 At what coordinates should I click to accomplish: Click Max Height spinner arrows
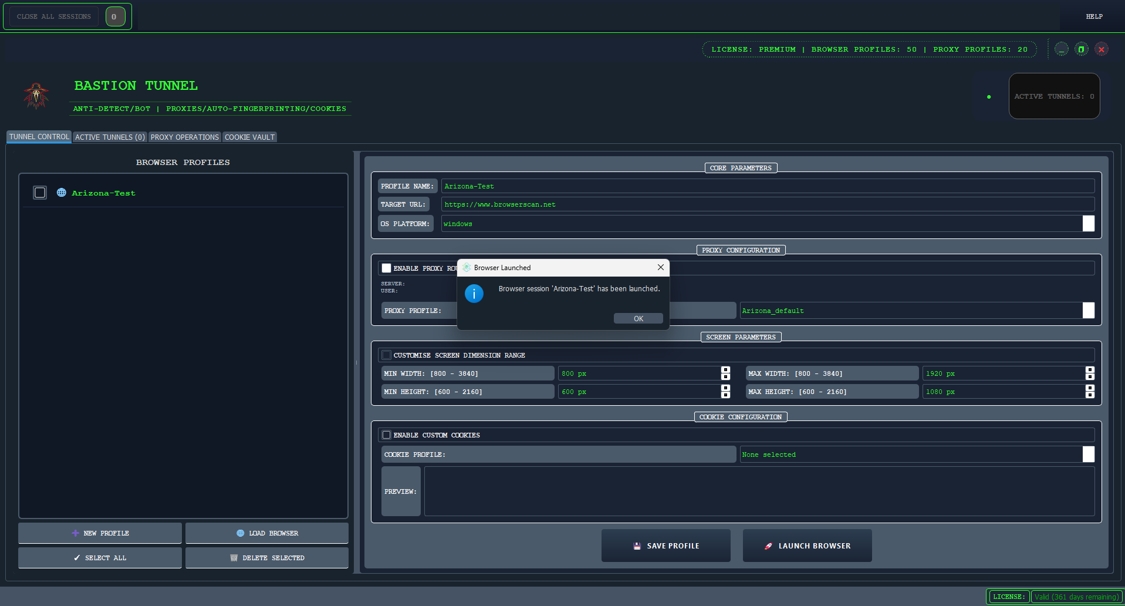pyautogui.click(x=1090, y=392)
